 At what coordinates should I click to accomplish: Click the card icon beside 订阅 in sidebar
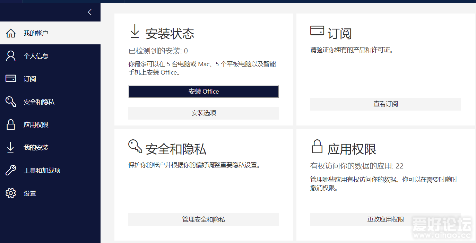11,79
